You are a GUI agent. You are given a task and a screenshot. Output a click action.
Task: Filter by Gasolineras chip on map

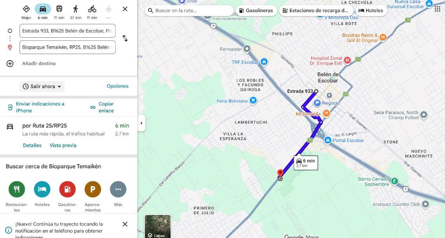(256, 10)
